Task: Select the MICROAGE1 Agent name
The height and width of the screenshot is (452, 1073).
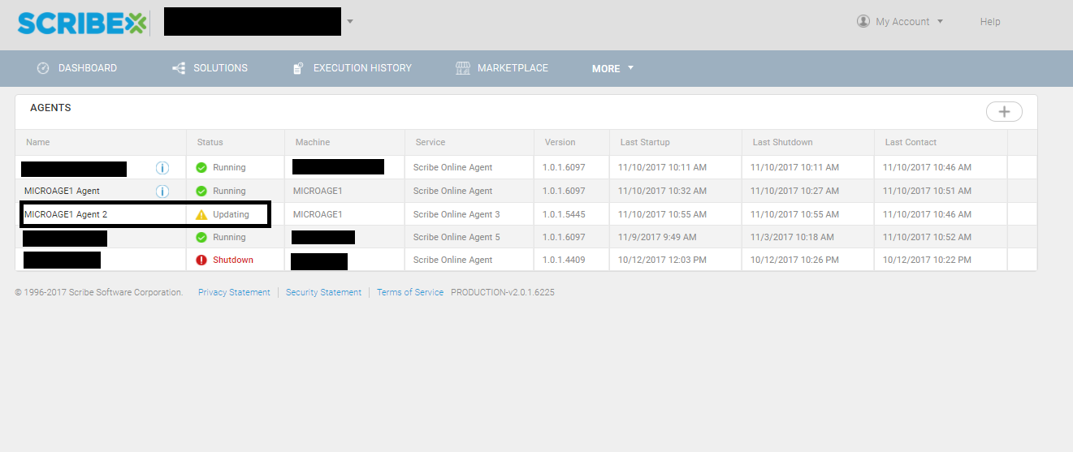Action: tap(62, 191)
